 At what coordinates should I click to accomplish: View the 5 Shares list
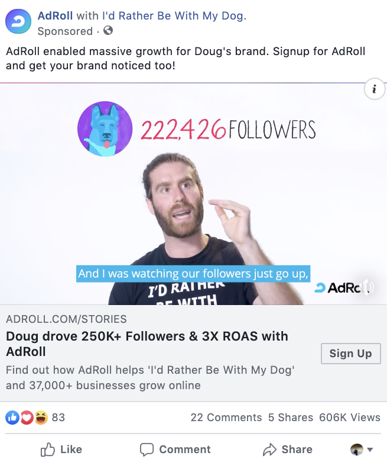(x=290, y=418)
